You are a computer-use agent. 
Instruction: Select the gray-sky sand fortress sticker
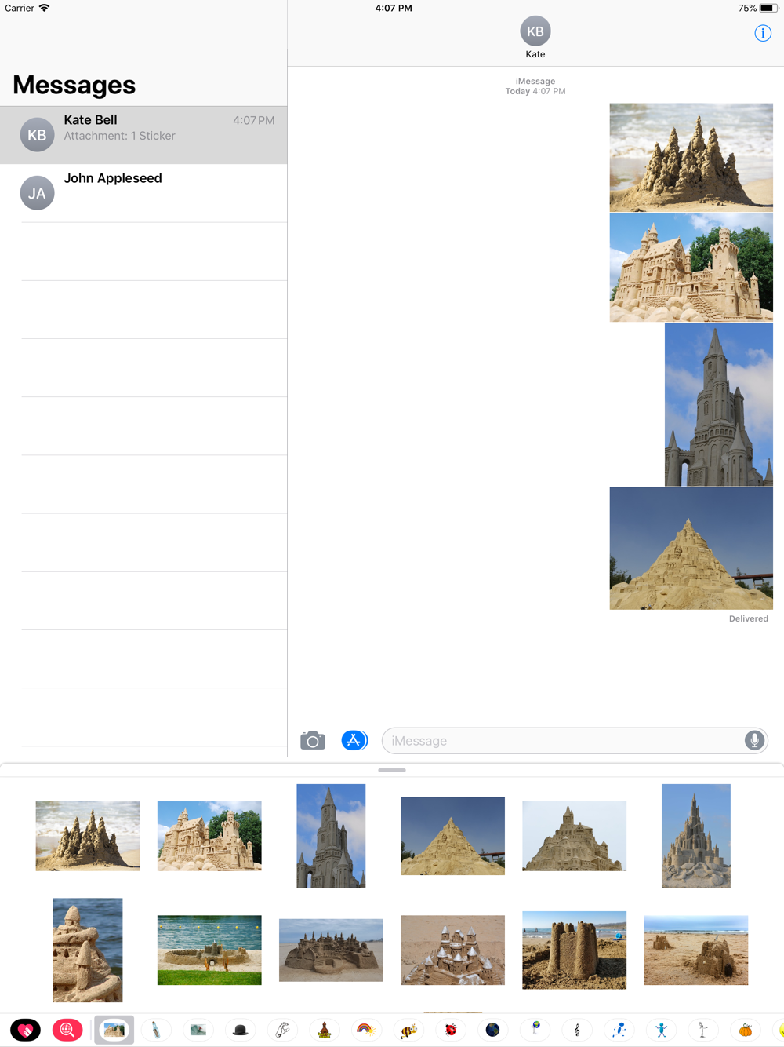[x=575, y=836]
